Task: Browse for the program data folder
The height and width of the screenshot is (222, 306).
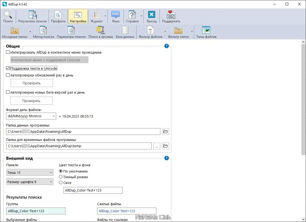Action: point(166,131)
